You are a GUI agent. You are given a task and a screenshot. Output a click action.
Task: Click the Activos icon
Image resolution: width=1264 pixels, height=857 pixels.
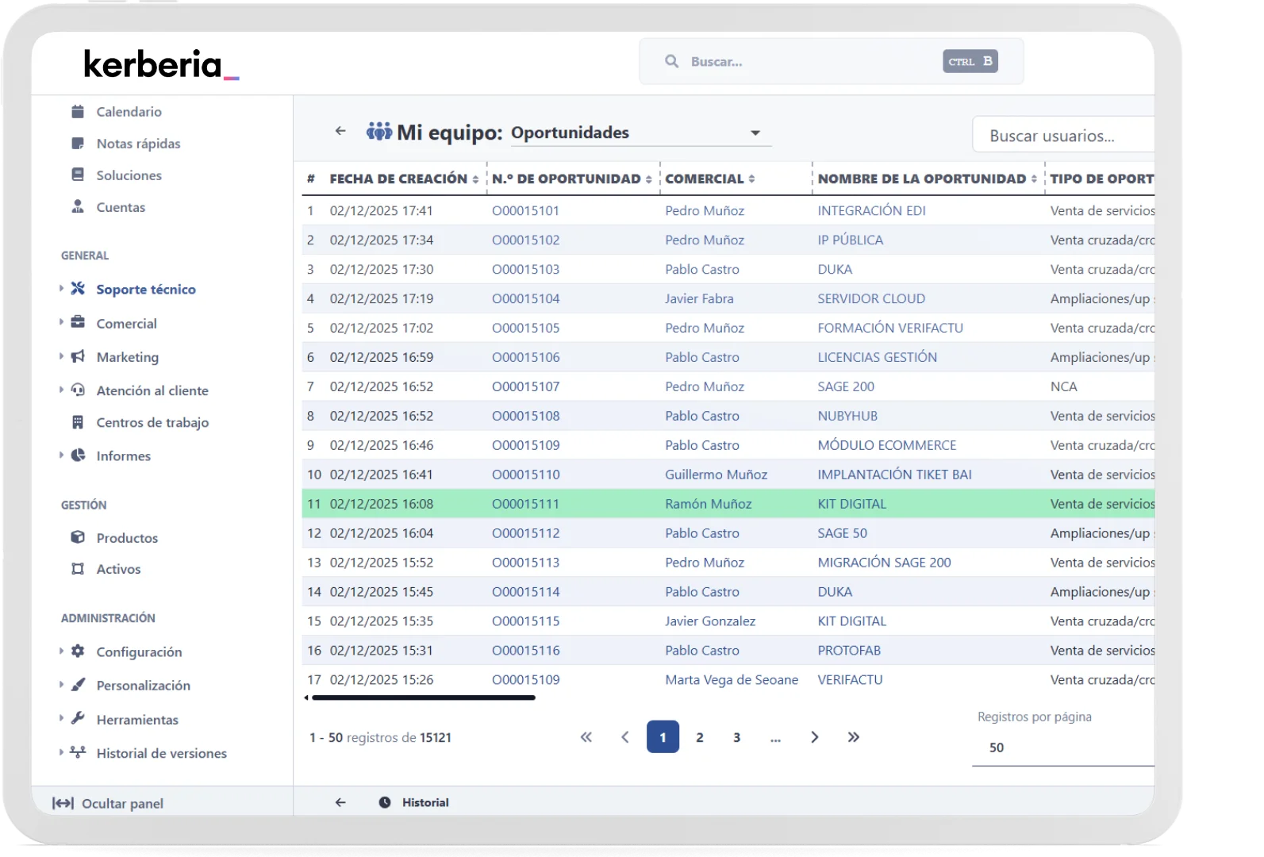click(78, 569)
